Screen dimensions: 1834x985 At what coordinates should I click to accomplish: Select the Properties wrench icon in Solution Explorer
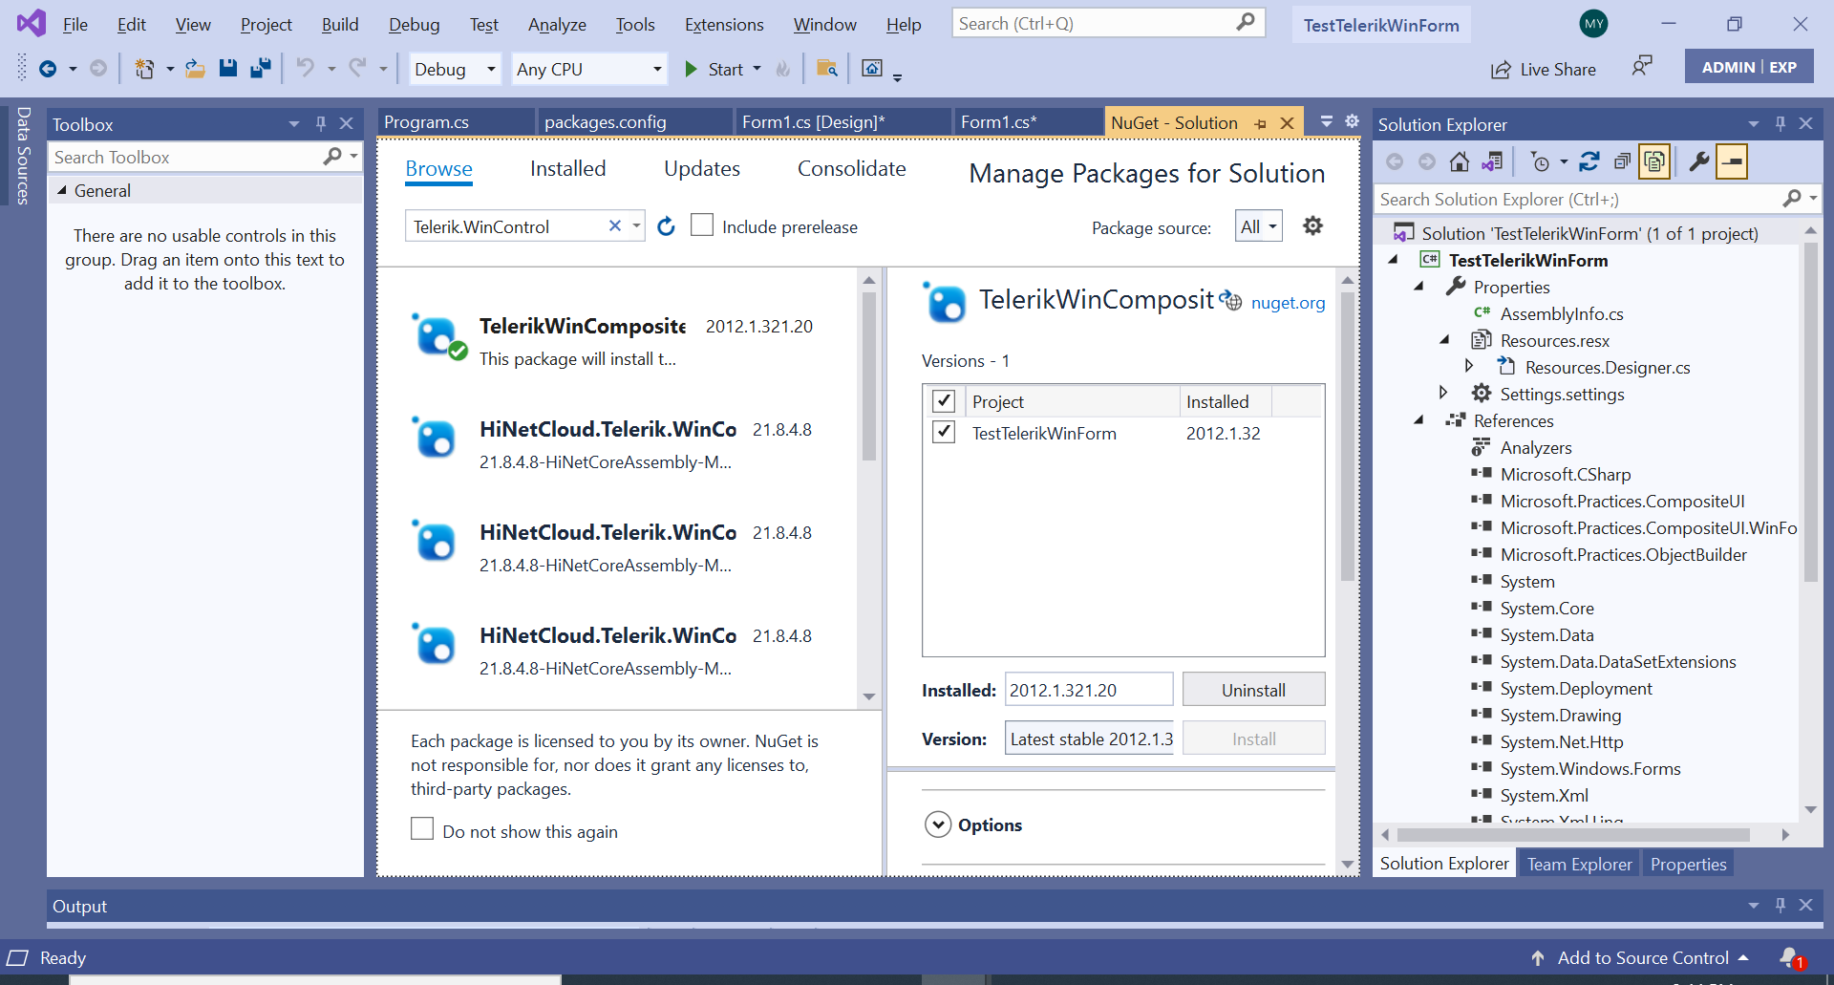tap(1697, 161)
